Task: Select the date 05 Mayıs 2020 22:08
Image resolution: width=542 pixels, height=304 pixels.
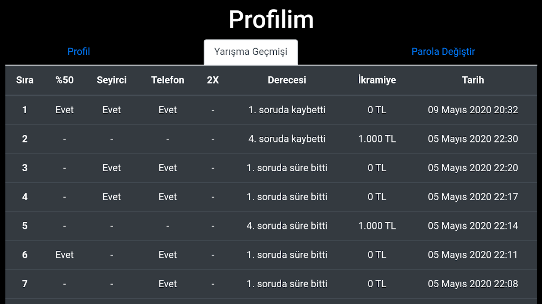Action: tap(473, 283)
